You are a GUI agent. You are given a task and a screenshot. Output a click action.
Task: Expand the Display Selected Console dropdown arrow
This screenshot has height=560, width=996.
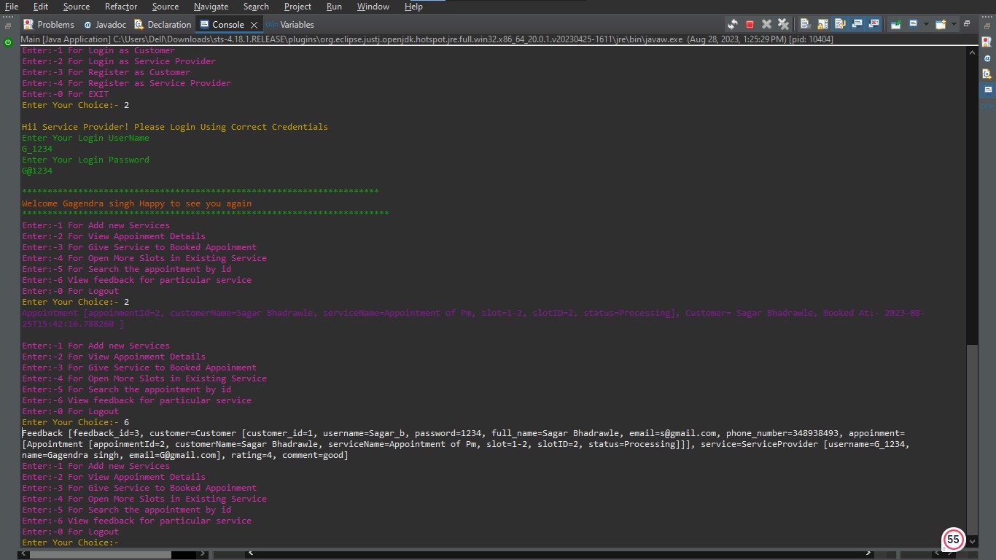(x=926, y=24)
